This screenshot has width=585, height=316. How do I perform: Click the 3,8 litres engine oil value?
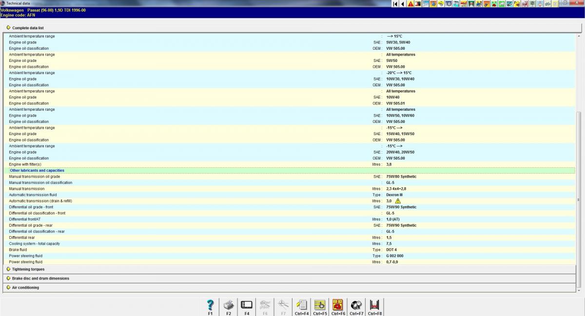coord(389,164)
